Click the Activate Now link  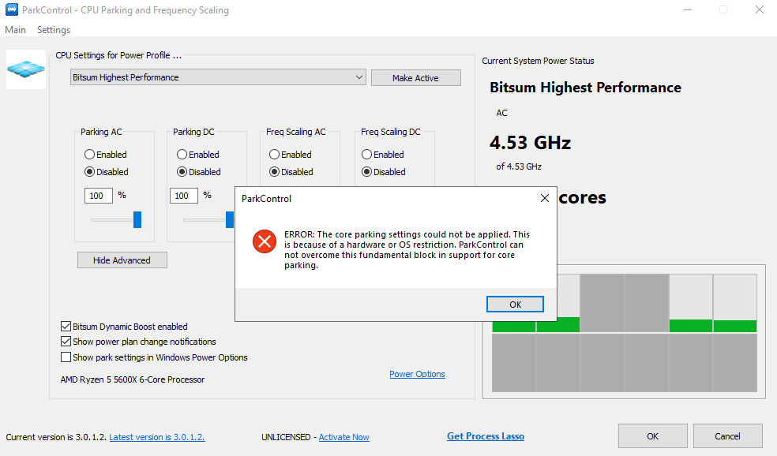(x=344, y=437)
